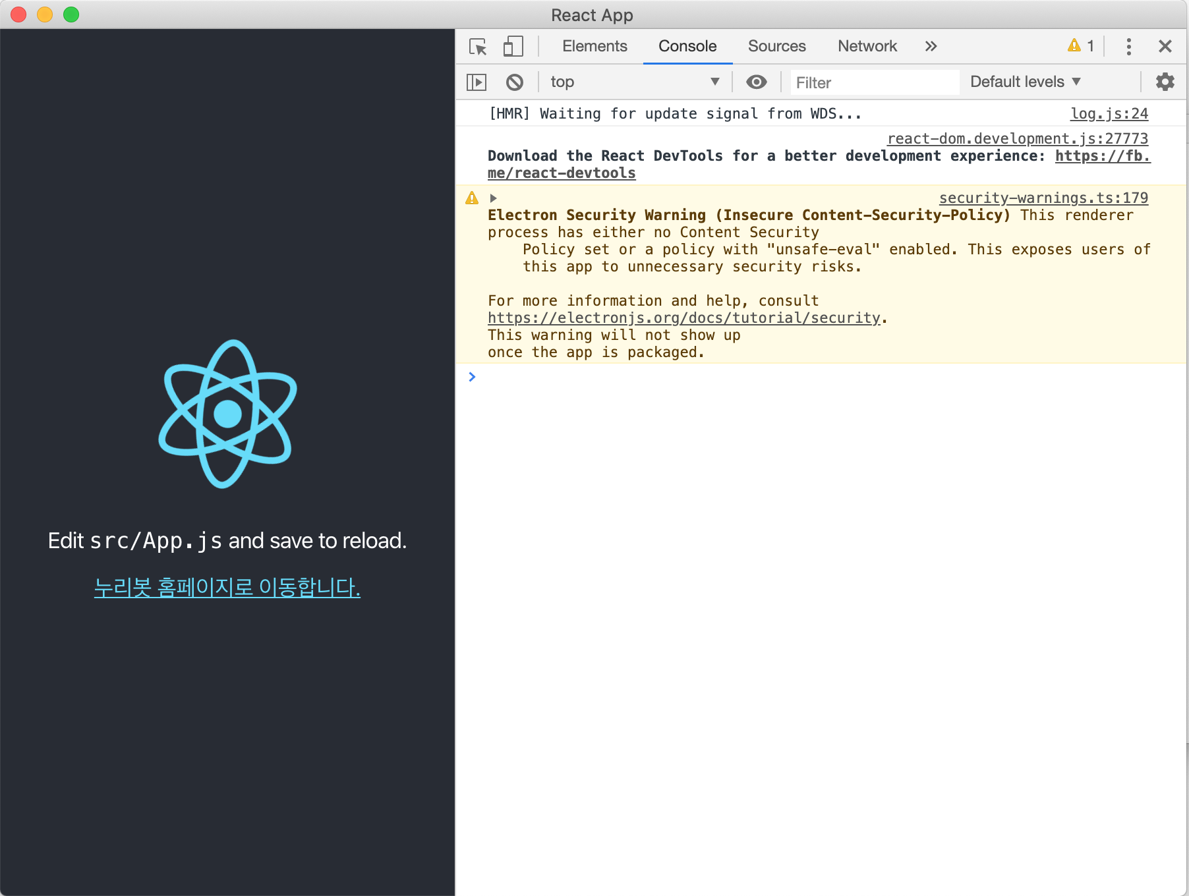Toggle the device toolbar icon
1189x896 pixels.
pos(513,47)
